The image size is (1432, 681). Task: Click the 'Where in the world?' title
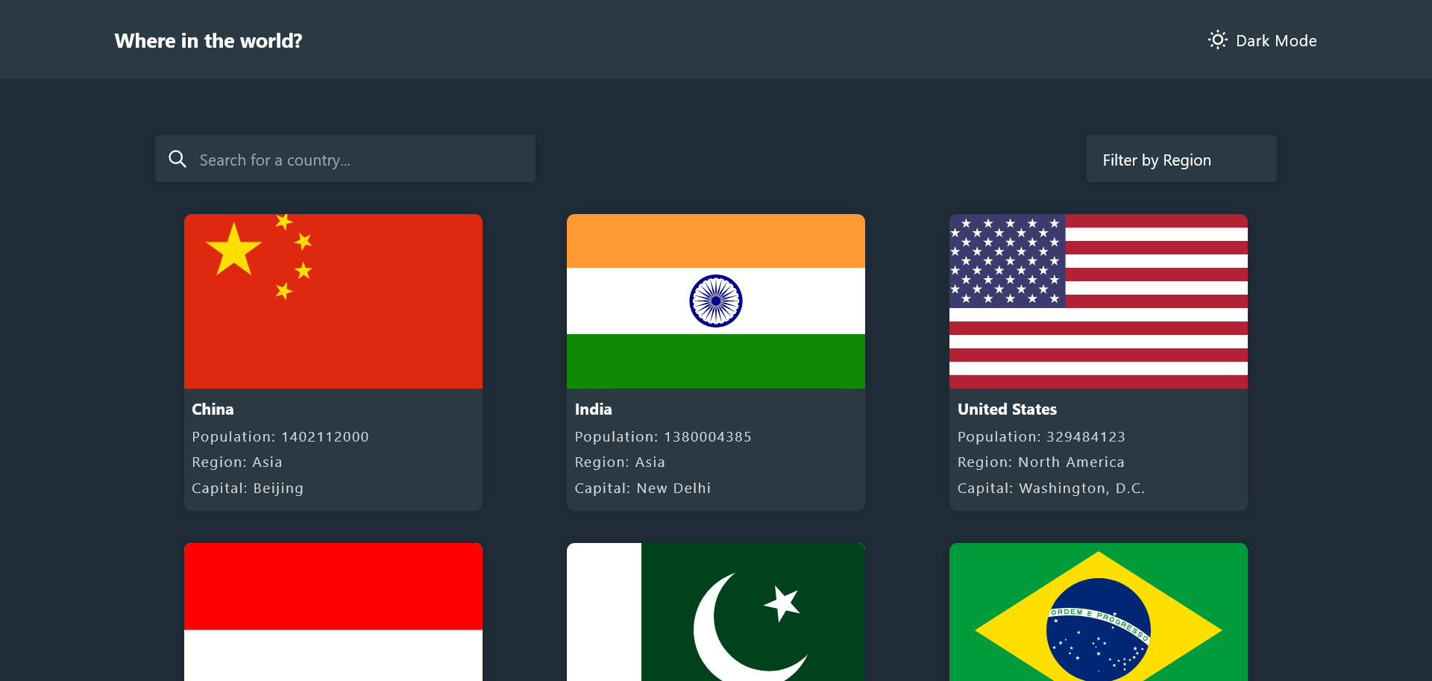(x=209, y=41)
